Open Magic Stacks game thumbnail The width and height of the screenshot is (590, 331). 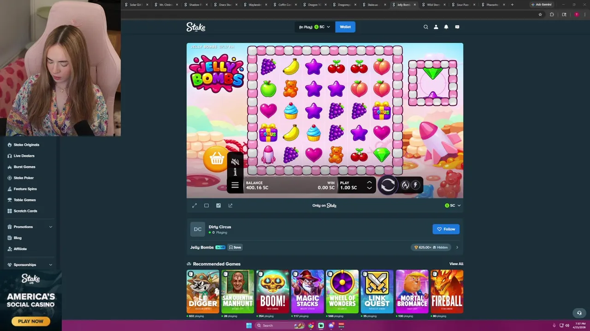click(x=307, y=291)
